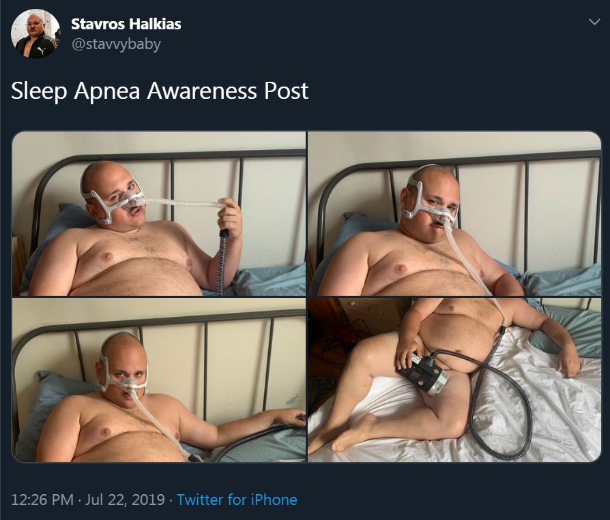Open the top-right photo in the tweet
The image size is (610, 520).
pyautogui.click(x=455, y=213)
